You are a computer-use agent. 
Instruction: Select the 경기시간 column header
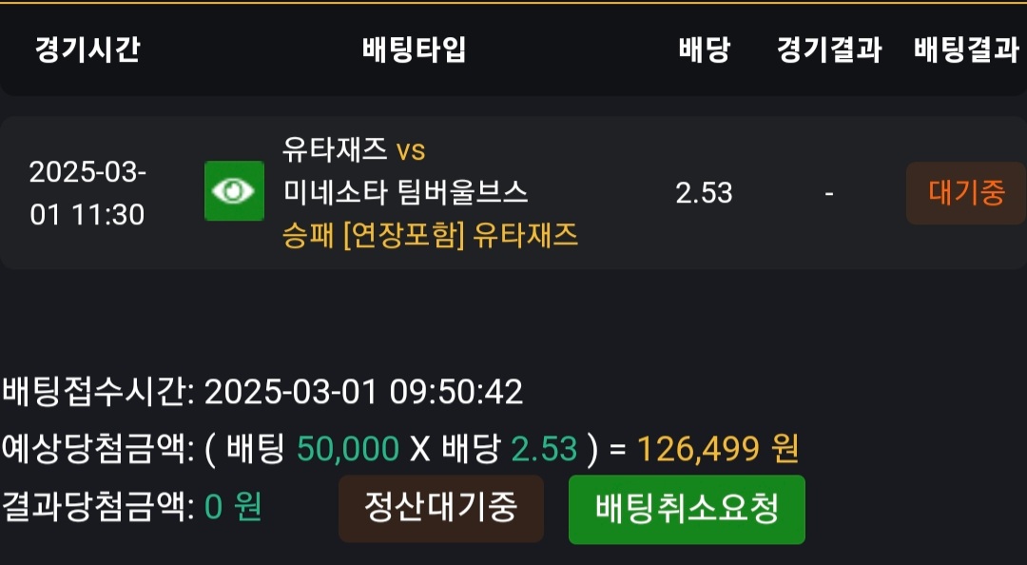pos(87,49)
